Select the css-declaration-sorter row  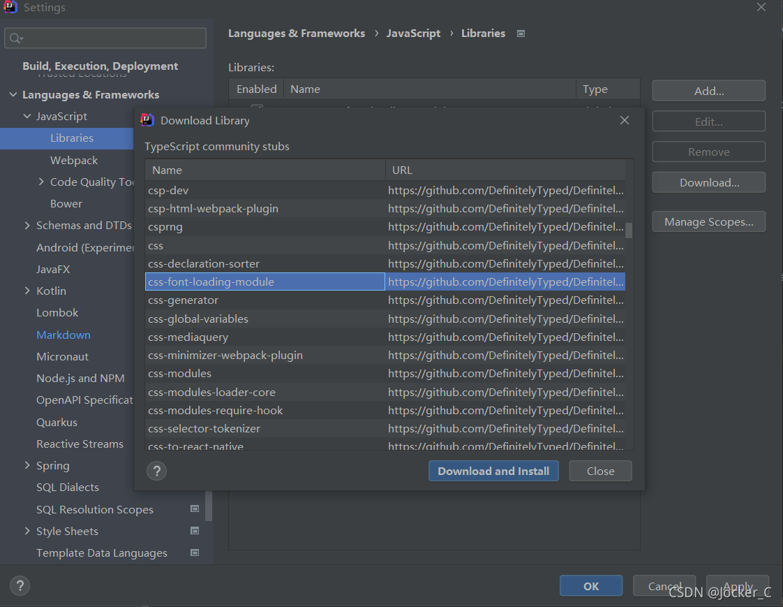pos(385,263)
